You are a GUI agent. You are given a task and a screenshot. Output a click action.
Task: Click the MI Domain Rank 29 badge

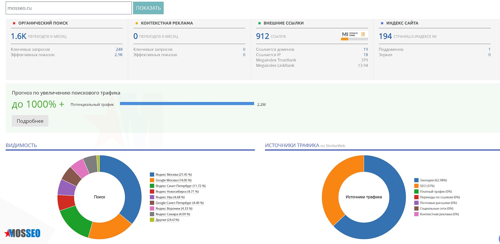pyautogui.click(x=355, y=36)
